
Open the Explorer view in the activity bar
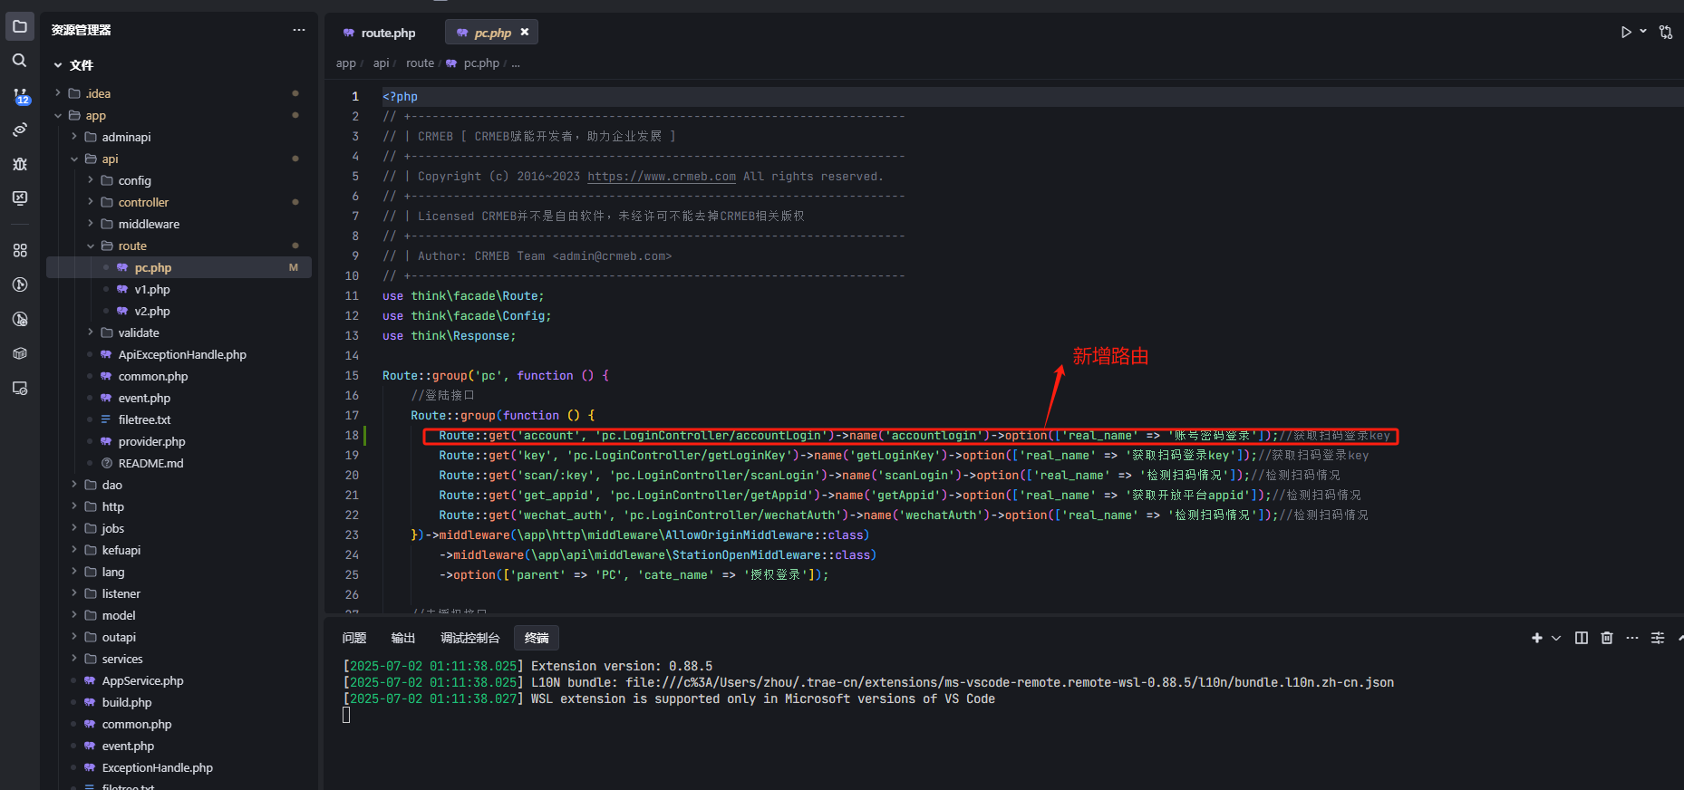(x=20, y=26)
